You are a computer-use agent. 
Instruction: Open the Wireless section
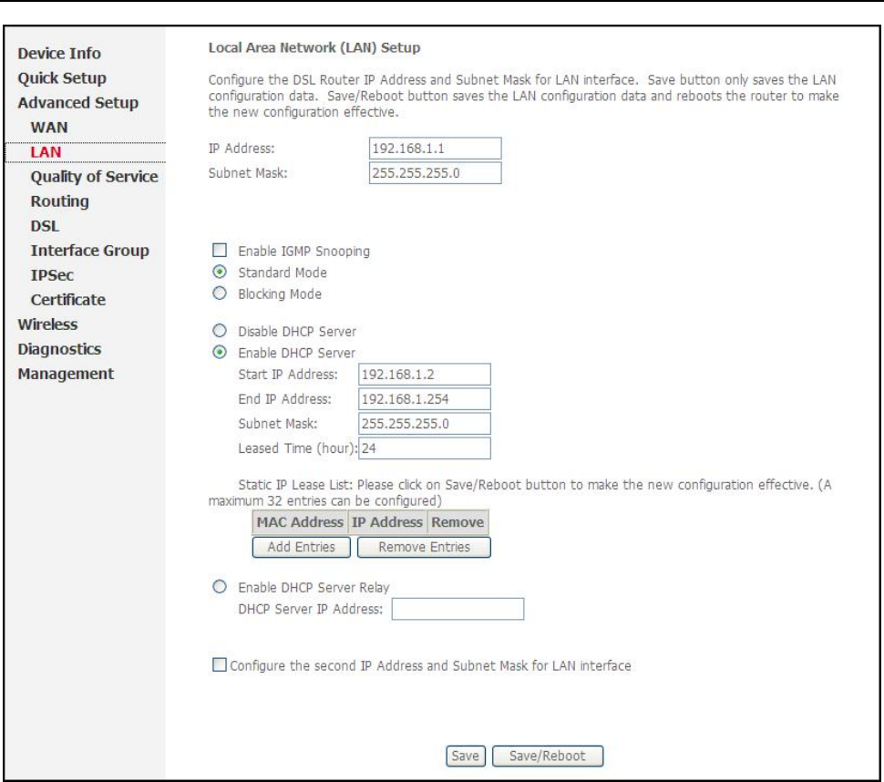click(x=48, y=324)
